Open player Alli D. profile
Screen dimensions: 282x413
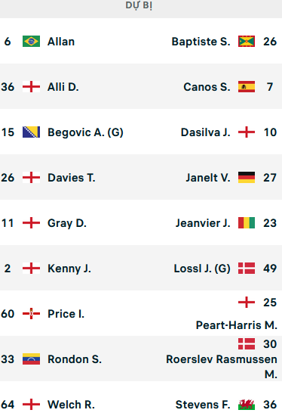point(63,87)
